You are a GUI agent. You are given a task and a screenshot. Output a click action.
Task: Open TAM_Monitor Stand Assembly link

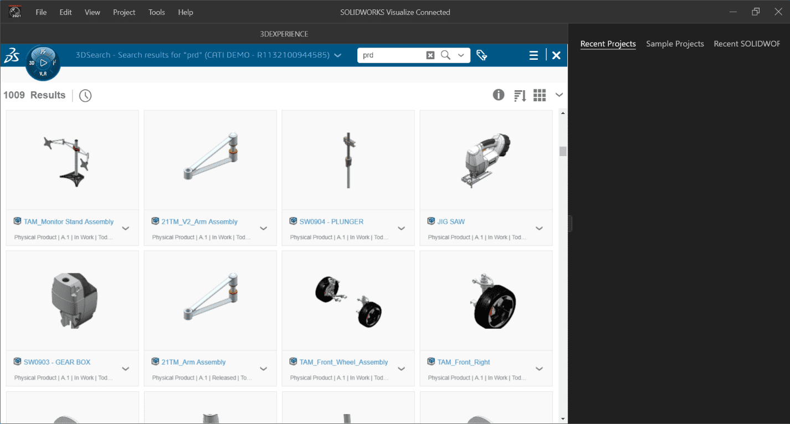click(x=69, y=221)
